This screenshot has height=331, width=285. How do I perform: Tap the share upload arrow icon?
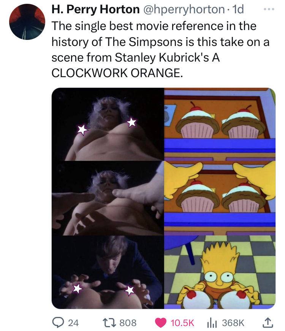[x=268, y=322]
